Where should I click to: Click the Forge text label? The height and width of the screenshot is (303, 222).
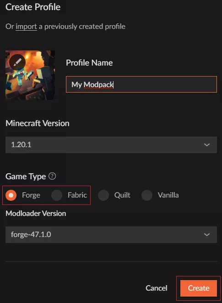click(31, 195)
